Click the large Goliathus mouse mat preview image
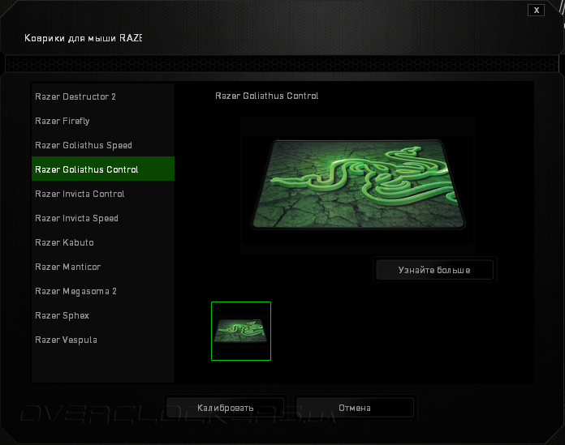 (x=358, y=186)
